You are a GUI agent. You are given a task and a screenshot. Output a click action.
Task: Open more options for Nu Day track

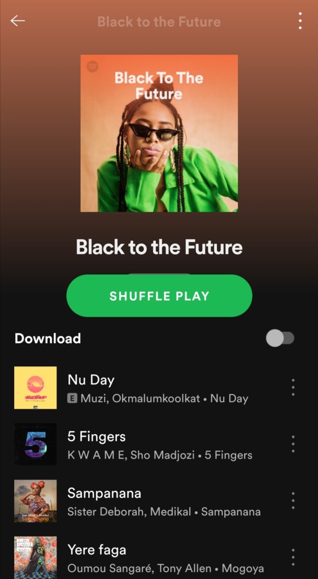[293, 387]
